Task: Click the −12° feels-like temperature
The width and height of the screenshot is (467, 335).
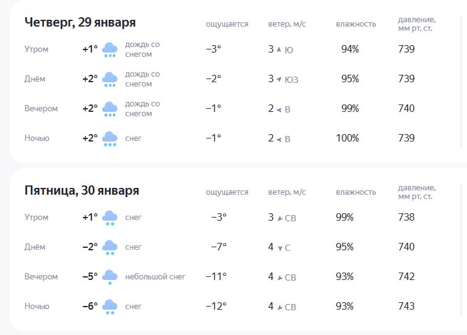Action: click(216, 307)
